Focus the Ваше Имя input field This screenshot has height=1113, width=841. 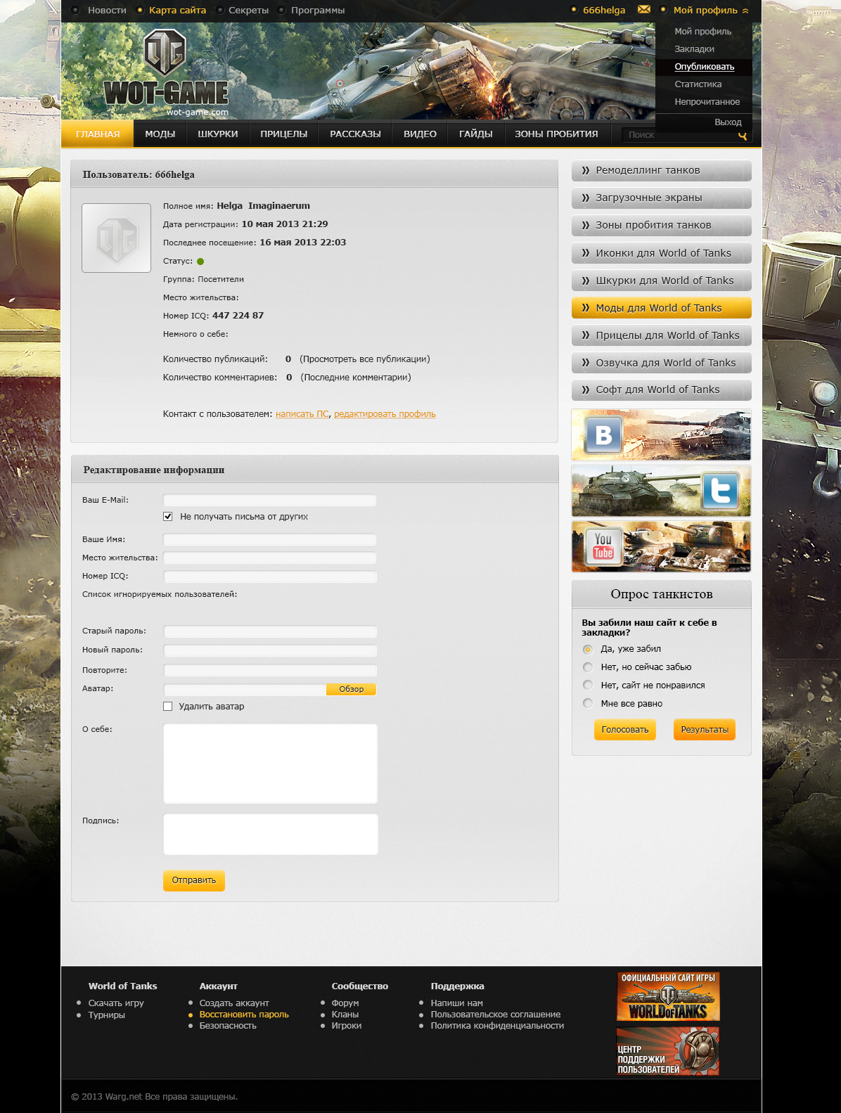269,539
